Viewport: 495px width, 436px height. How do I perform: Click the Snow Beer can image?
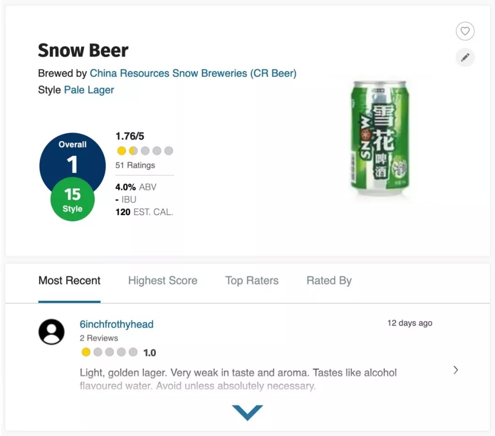pyautogui.click(x=380, y=138)
